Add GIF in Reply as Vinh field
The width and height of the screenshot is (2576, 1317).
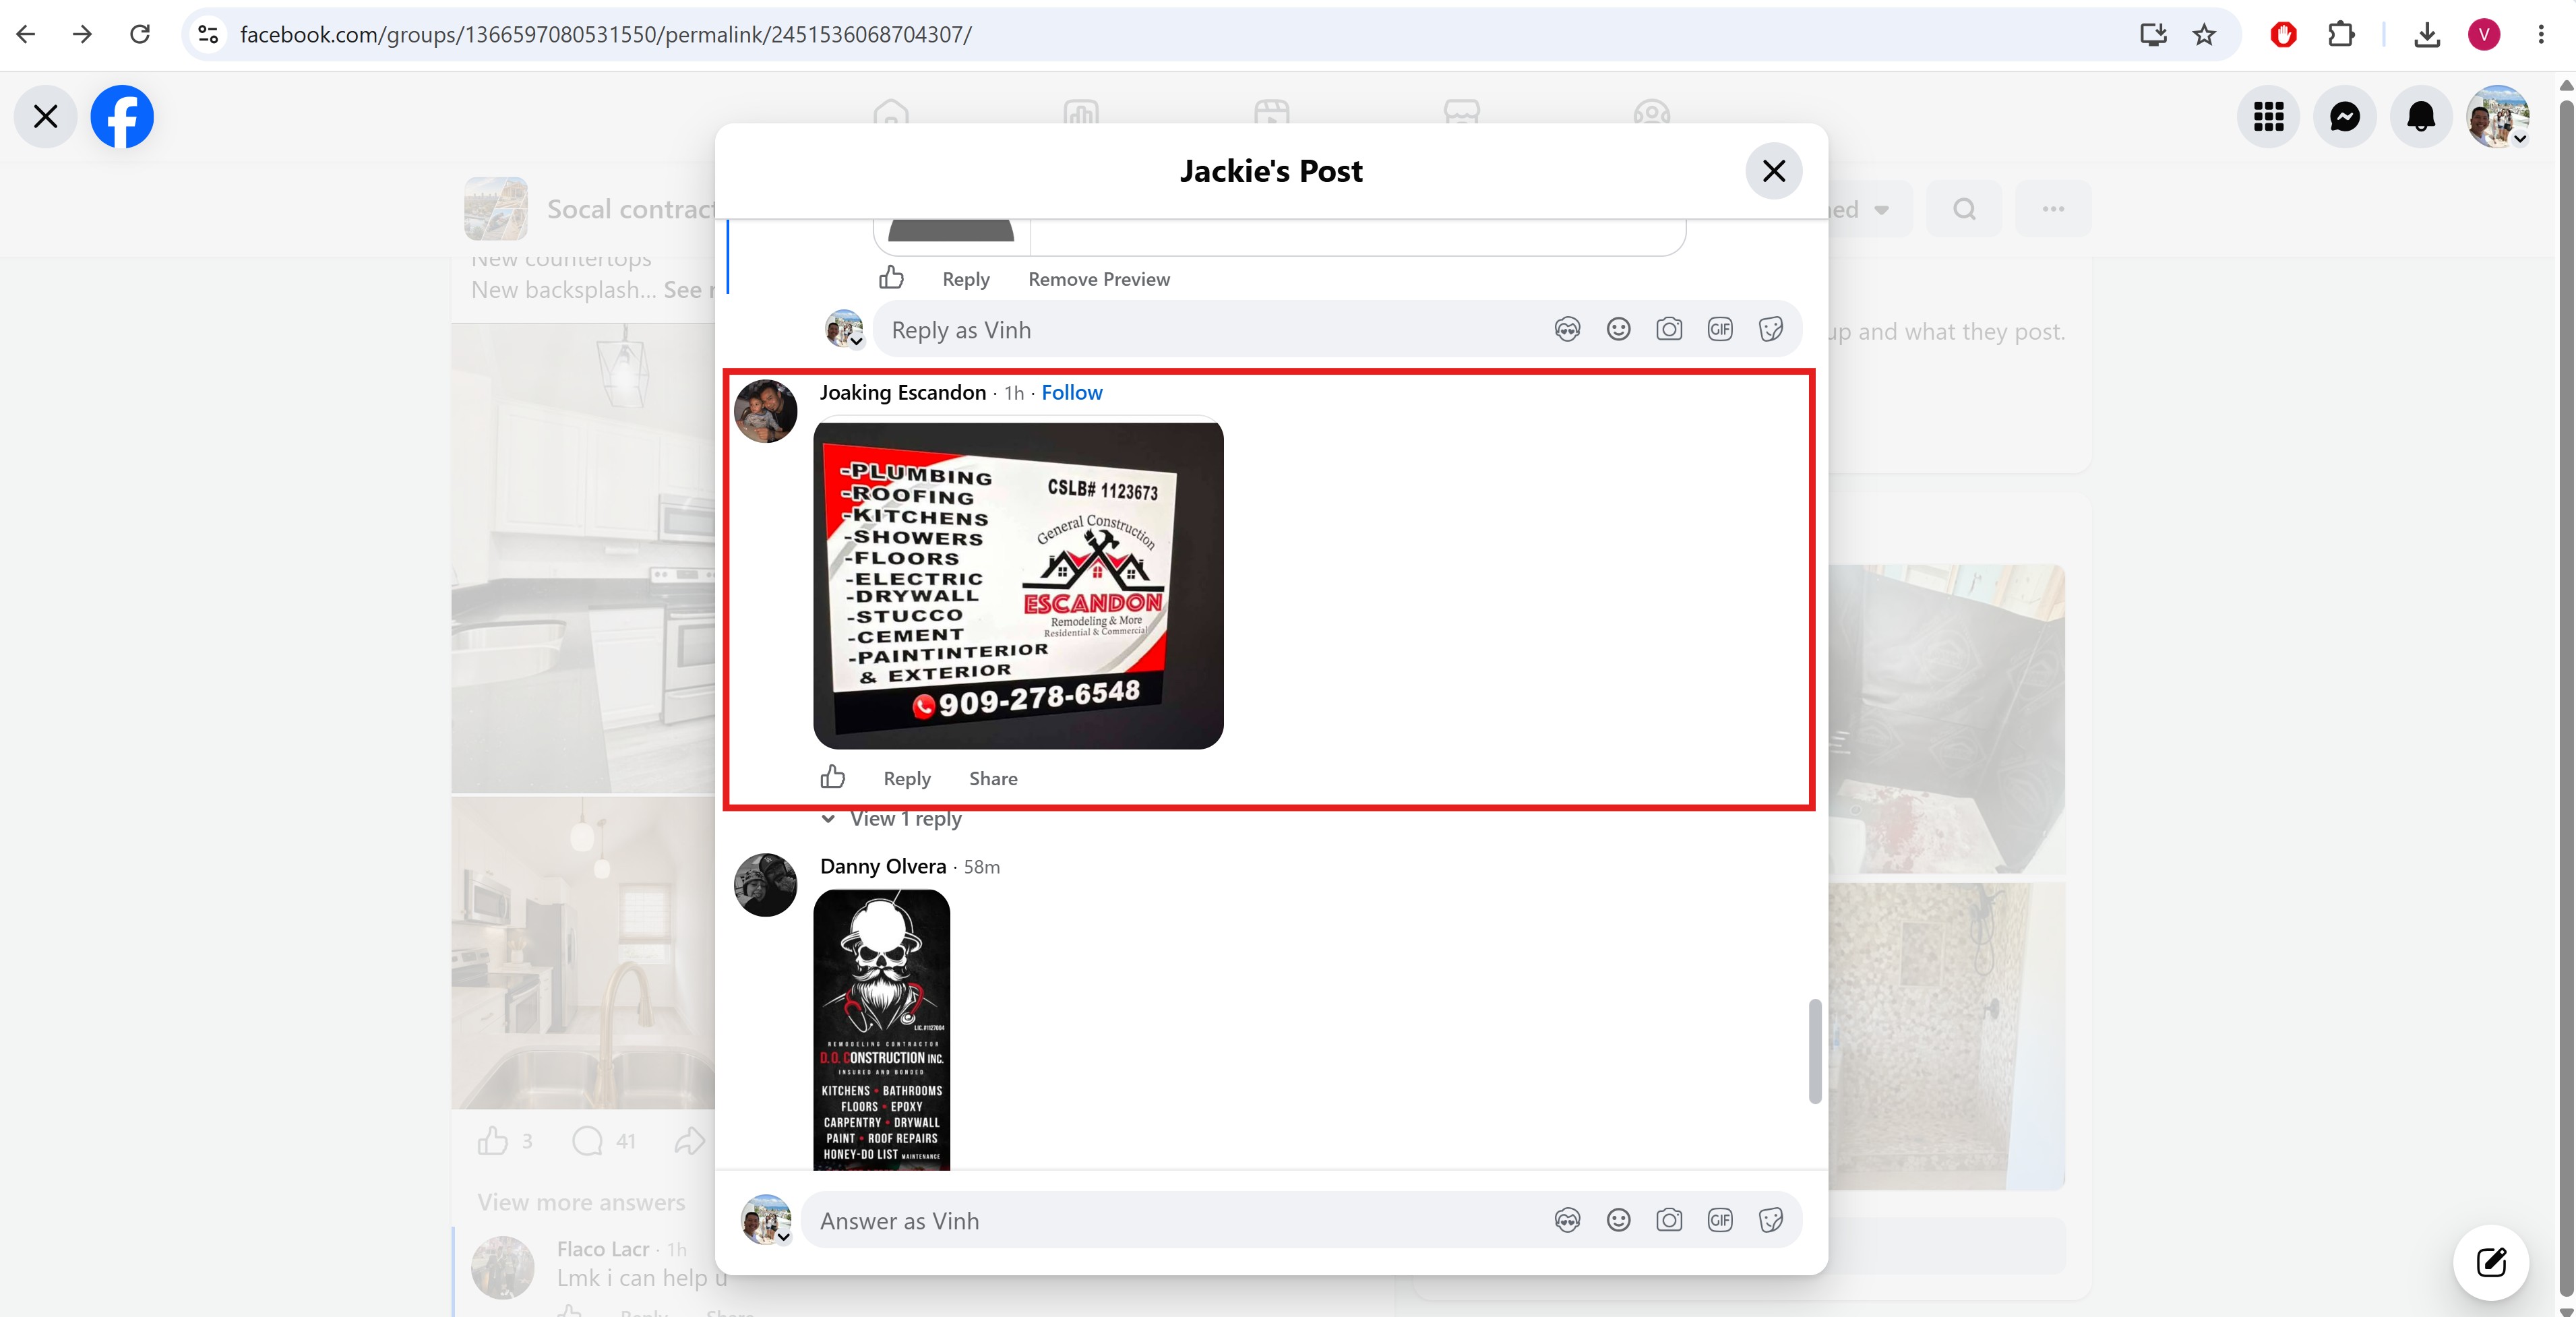click(1720, 329)
